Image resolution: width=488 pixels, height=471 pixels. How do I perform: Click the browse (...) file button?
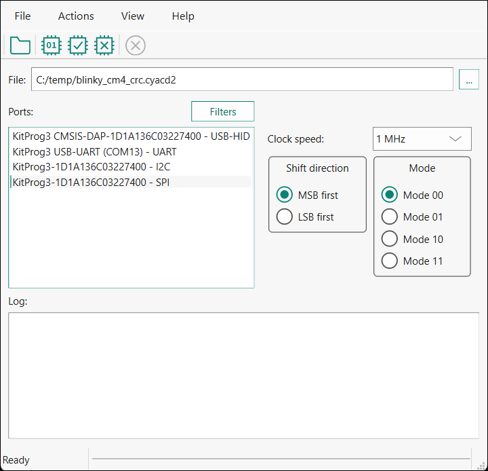pyautogui.click(x=468, y=79)
